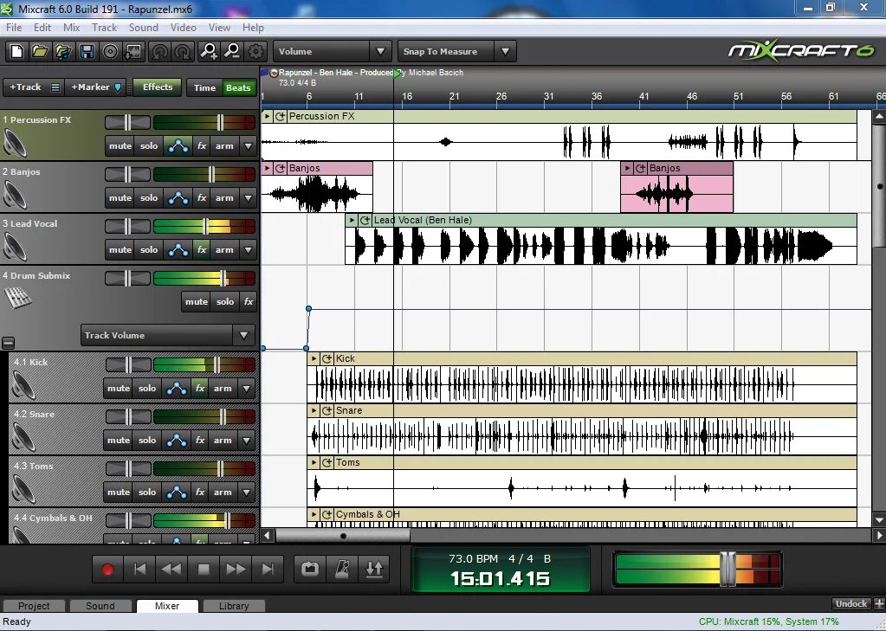The width and height of the screenshot is (886, 631).
Task: Expand the Kick clip play triangle
Action: pos(314,358)
